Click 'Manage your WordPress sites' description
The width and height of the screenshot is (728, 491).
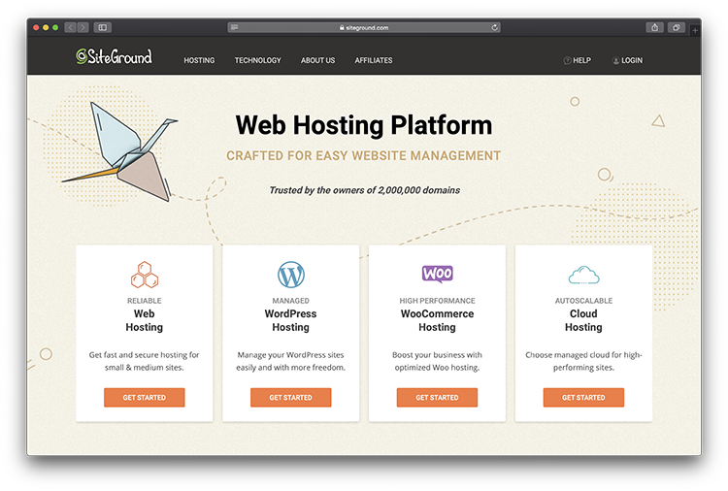(290, 361)
